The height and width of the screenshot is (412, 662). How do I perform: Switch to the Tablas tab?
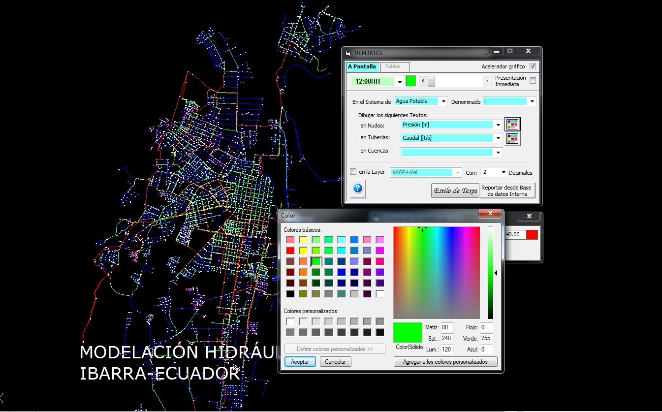point(393,66)
